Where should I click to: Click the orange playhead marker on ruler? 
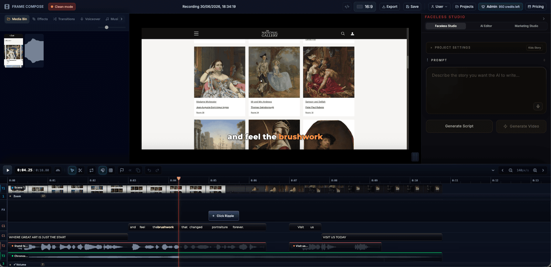tap(179, 178)
